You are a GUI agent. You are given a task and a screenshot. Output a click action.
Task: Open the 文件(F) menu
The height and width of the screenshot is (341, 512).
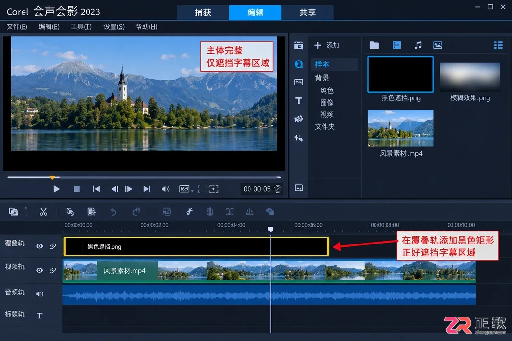[x=17, y=27]
